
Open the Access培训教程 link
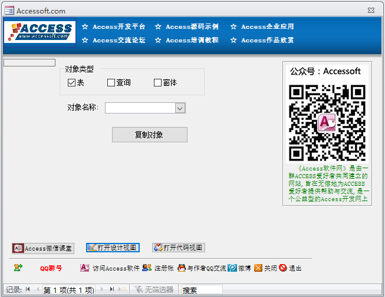coord(192,40)
